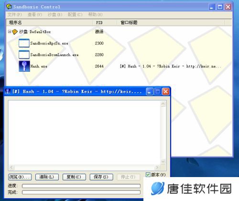Screen dimensions: 239x201
Task: Click PID value 2300
Action: pos(99,43)
